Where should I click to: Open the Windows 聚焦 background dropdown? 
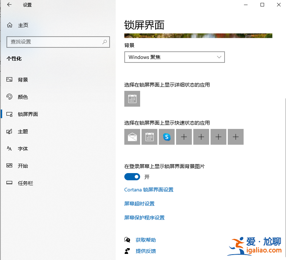click(175, 57)
